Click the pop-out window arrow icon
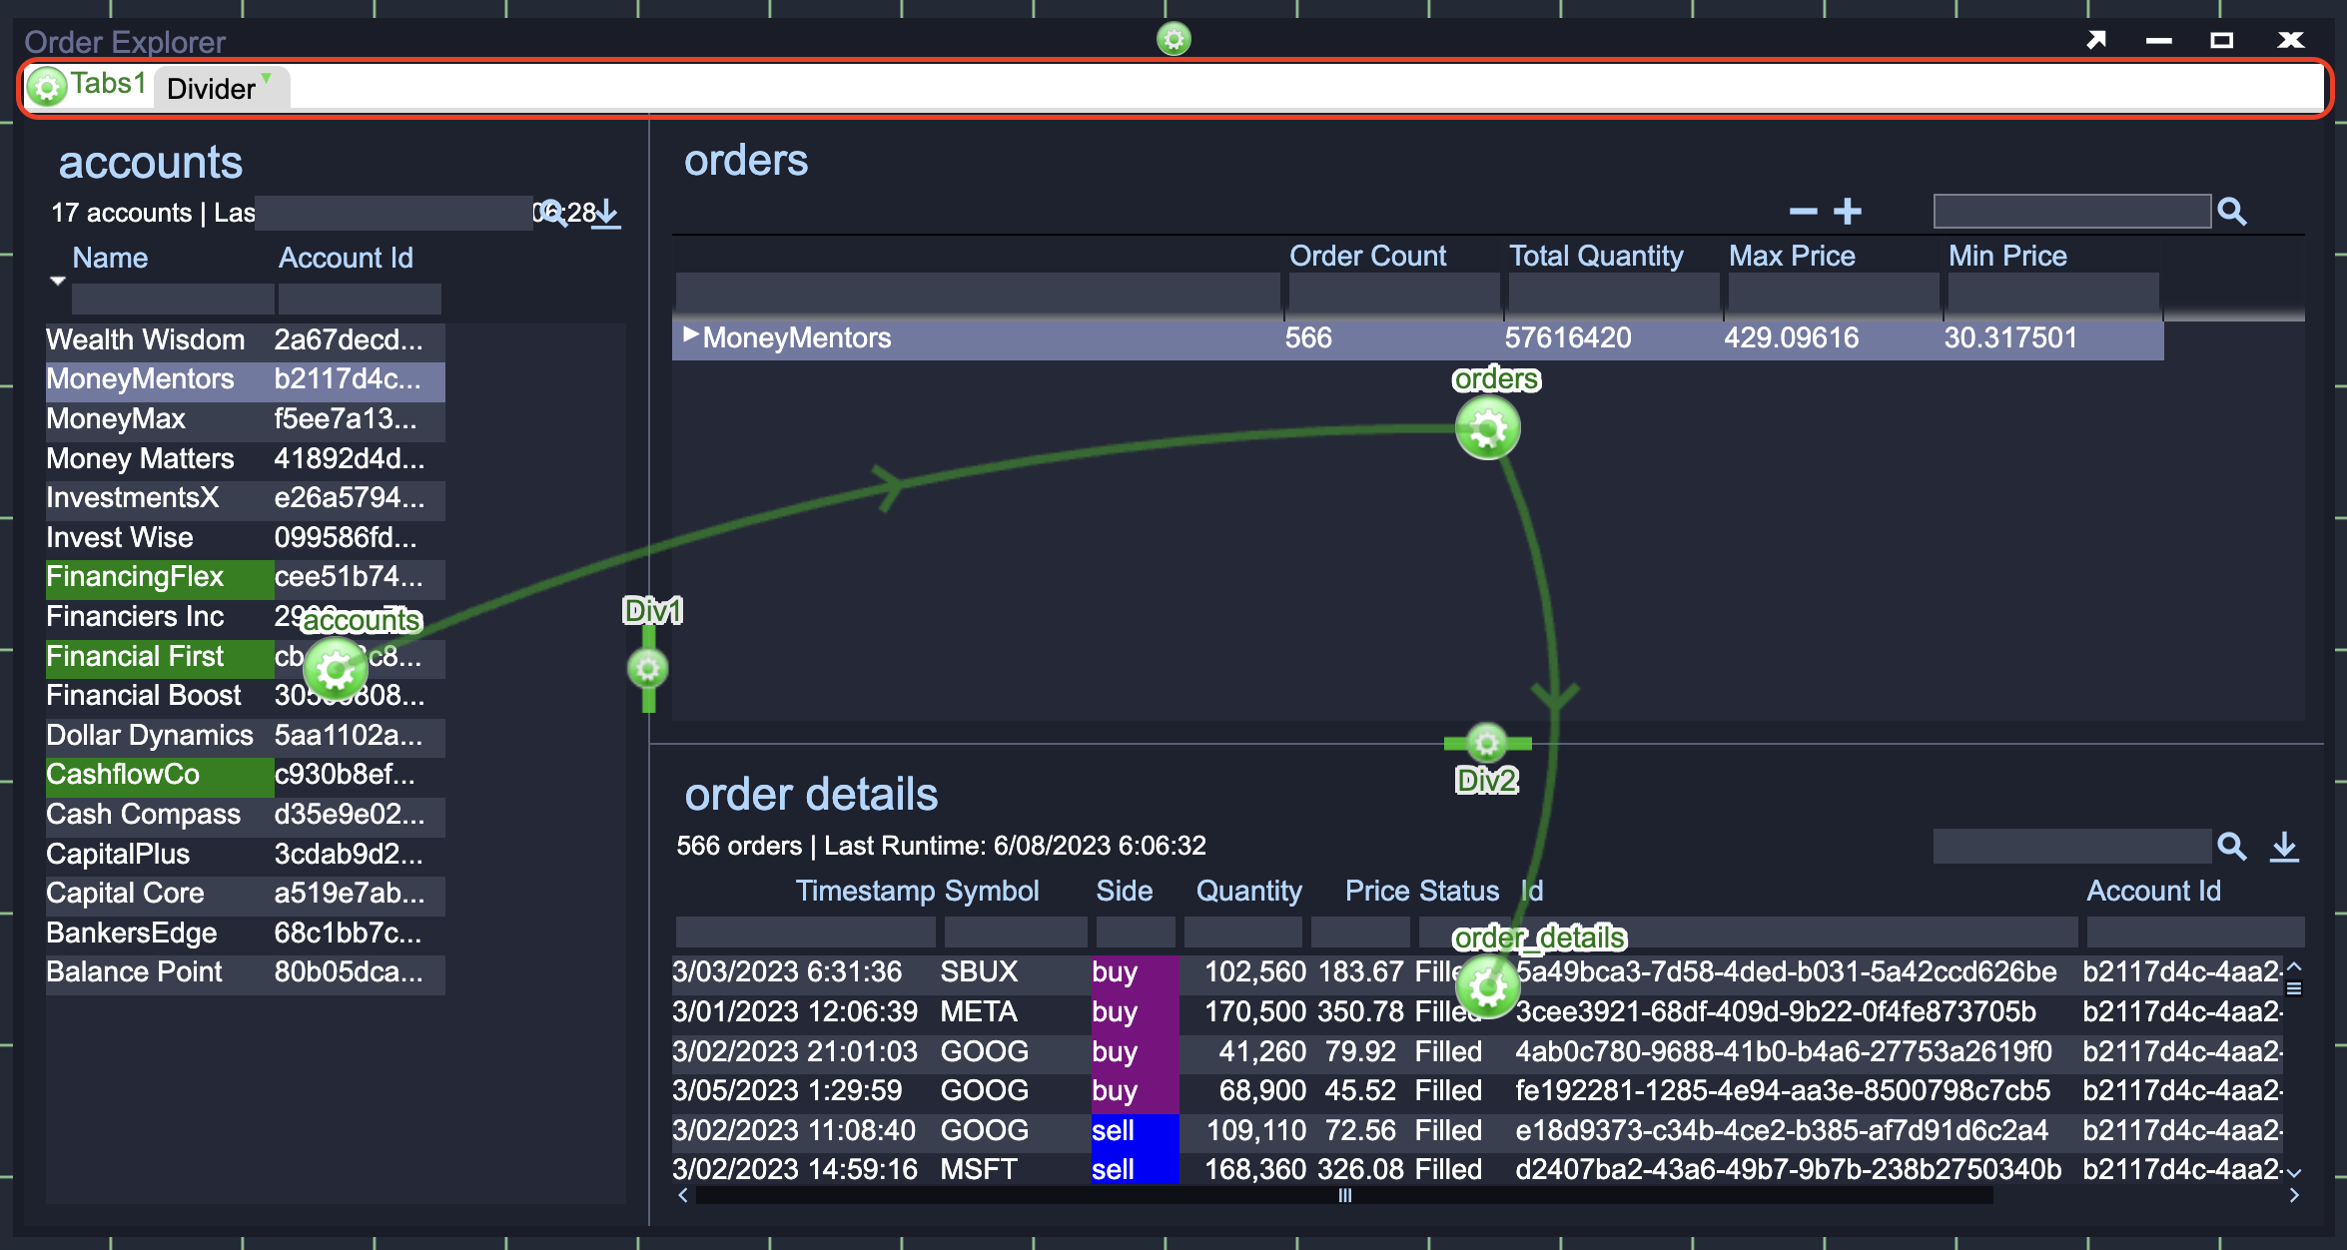Viewport: 2347px width, 1250px height. (x=2095, y=40)
